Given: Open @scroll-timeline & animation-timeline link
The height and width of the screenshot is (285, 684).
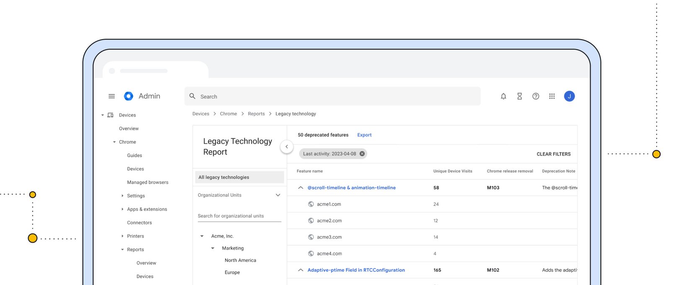Looking at the screenshot, I should point(352,188).
